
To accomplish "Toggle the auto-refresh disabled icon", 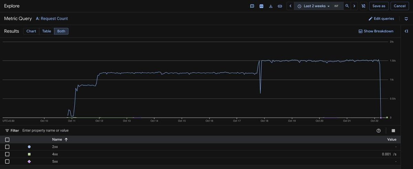I will point(363,6).
